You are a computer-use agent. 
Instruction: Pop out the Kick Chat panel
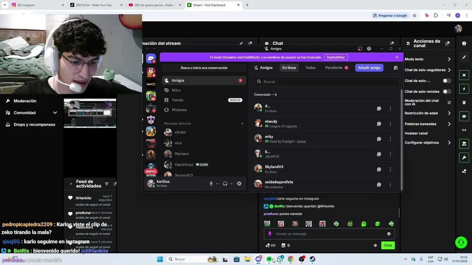tap(392, 43)
